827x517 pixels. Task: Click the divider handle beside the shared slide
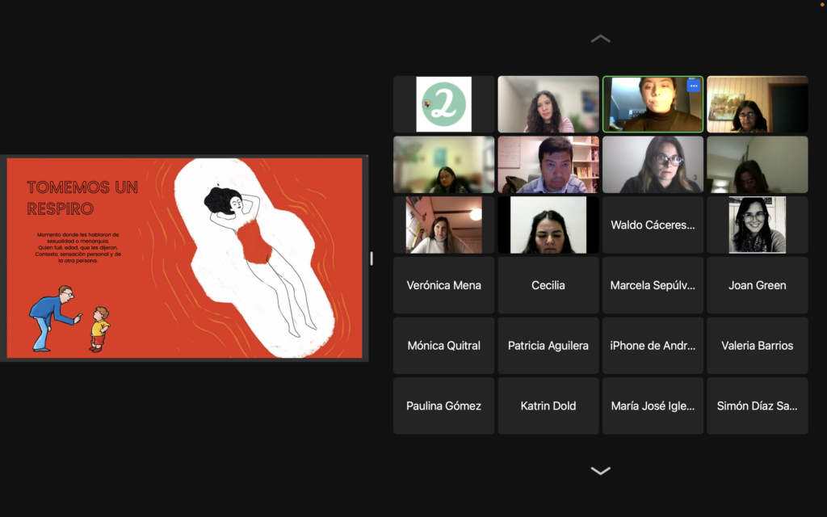click(x=372, y=258)
